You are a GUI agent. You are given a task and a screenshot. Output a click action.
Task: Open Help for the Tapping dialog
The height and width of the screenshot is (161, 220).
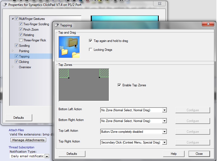click(x=174, y=154)
